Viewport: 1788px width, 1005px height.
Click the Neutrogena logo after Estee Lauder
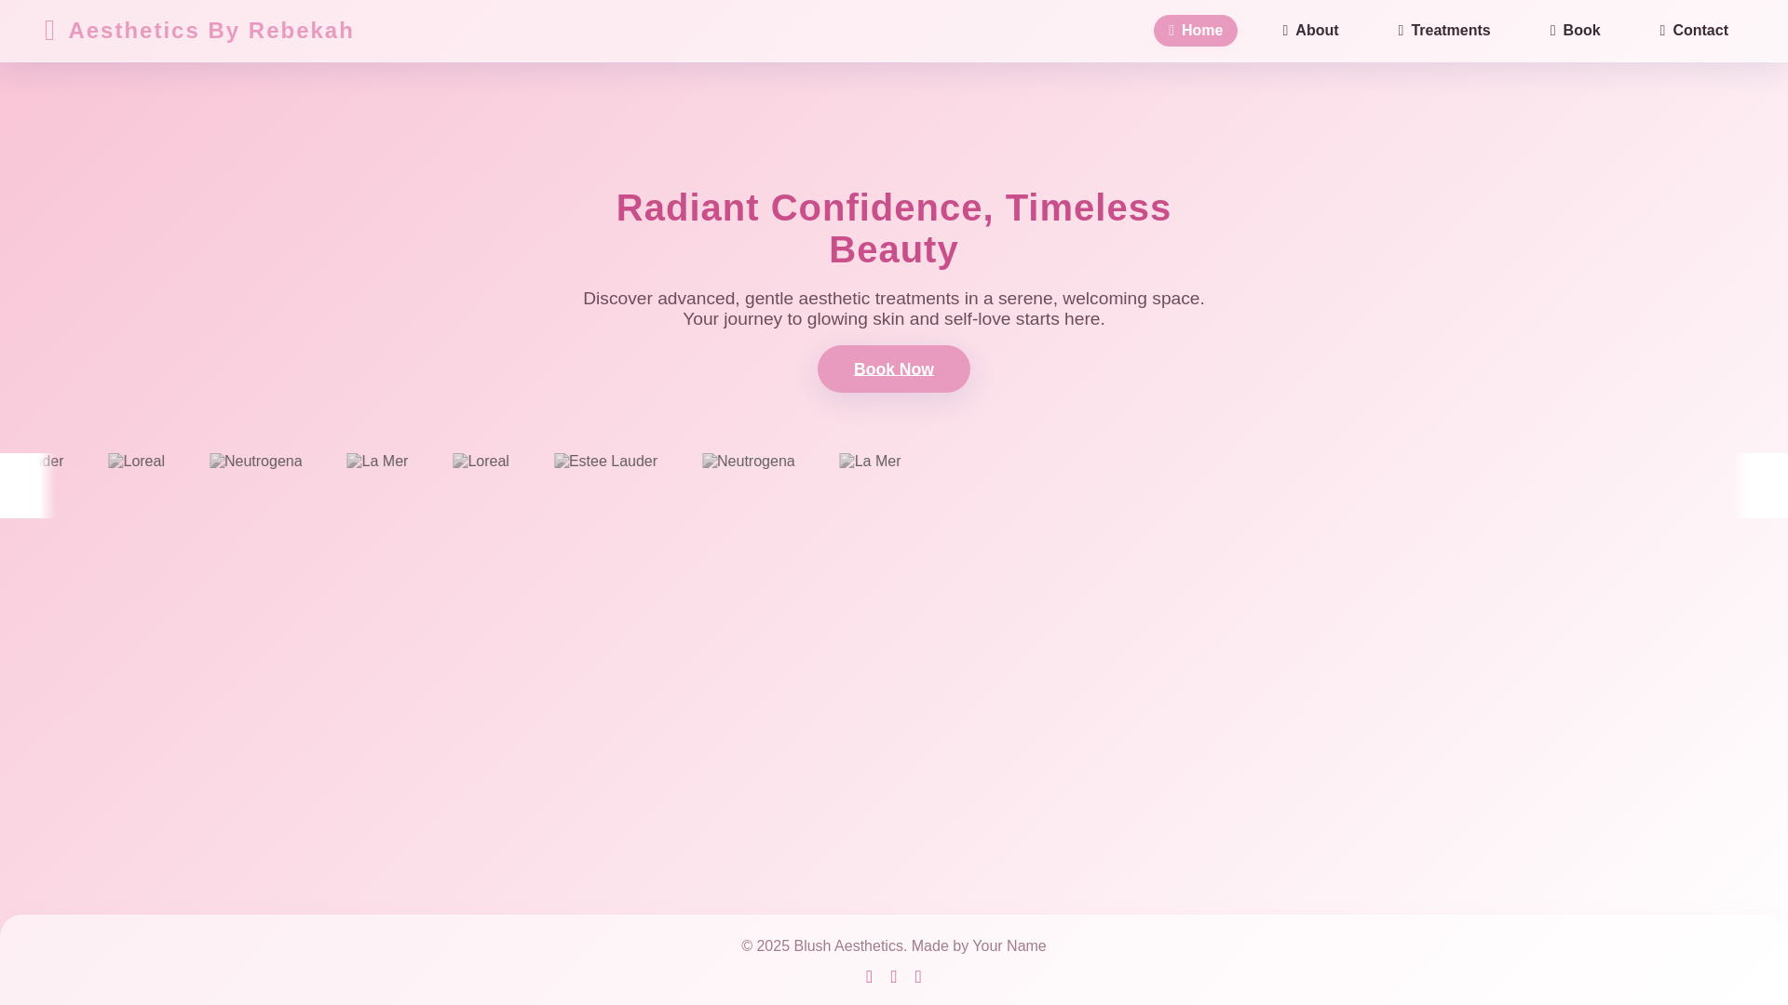pyautogui.click(x=749, y=462)
